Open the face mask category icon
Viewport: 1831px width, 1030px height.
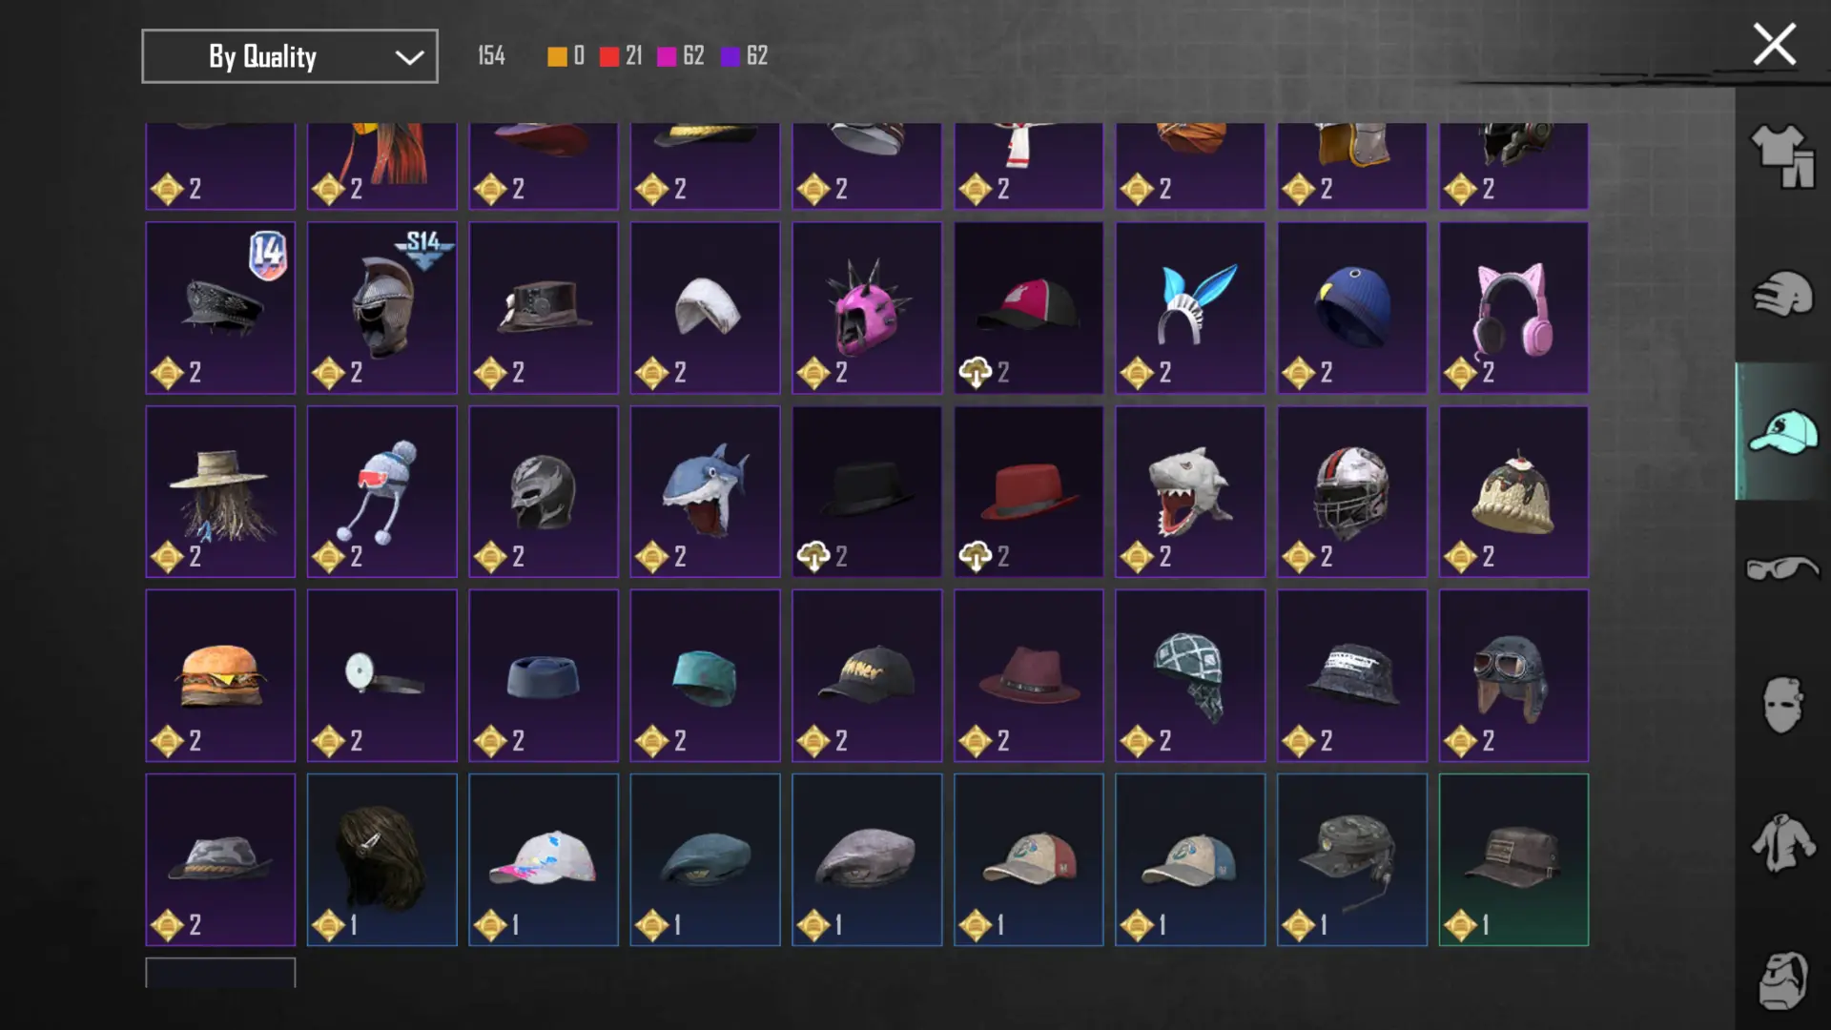pos(1781,705)
